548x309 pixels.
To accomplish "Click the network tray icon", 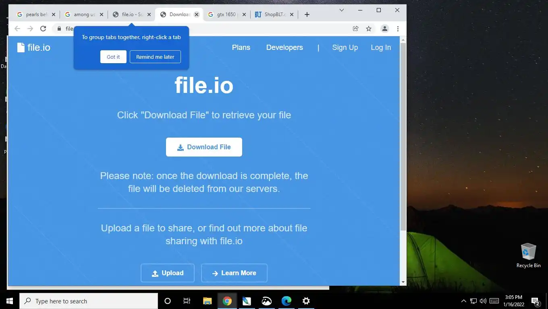I will coord(473,301).
